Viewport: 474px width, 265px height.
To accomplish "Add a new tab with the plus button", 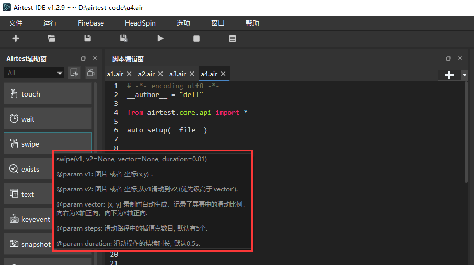I will pos(449,75).
